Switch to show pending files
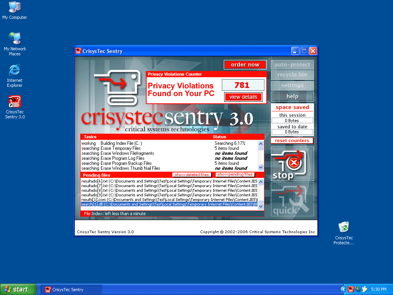393x295 pixels. point(235,175)
